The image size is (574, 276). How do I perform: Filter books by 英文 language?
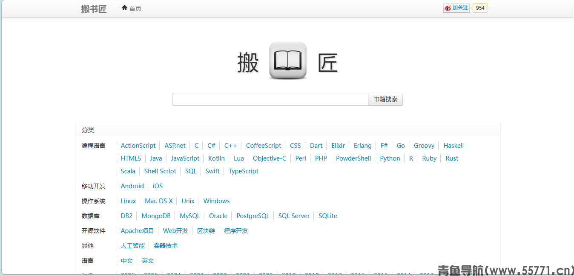coord(148,261)
